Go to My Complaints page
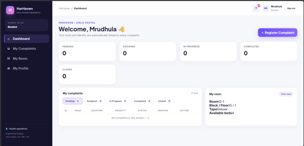The width and height of the screenshot is (304, 146). tap(26, 49)
